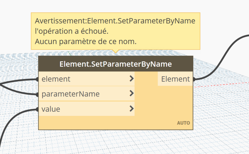Click the warning bubble's pointer arrow
The width and height of the screenshot is (249, 154).
(x=116, y=51)
